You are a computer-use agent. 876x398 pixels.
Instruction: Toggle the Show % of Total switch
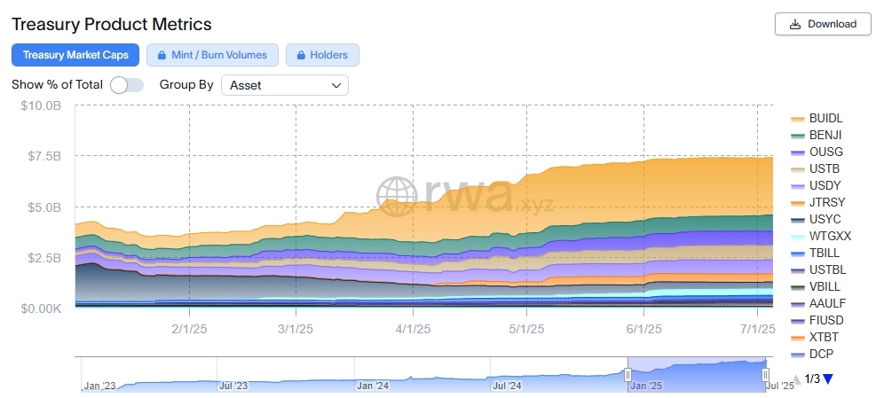pos(127,85)
